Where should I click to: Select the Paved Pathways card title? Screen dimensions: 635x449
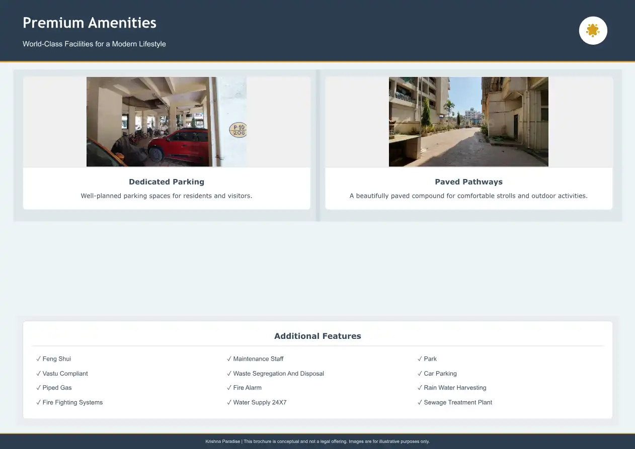pos(468,182)
